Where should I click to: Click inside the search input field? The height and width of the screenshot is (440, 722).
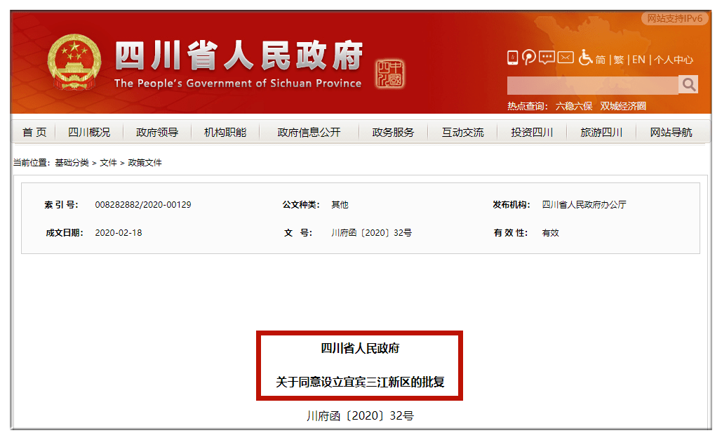589,84
